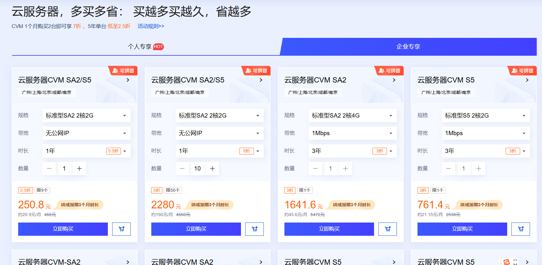This screenshot has width=542, height=265.
Task: Click 5.5折 discount tag above 250.8元
Action: pyautogui.click(x=26, y=190)
